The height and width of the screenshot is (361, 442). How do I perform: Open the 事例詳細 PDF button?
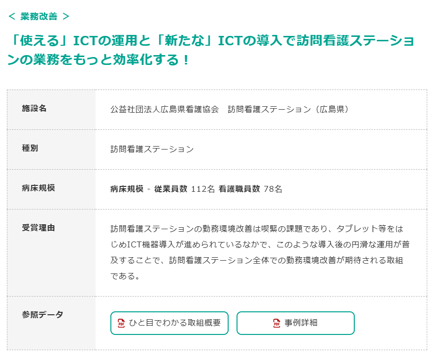coord(296,323)
